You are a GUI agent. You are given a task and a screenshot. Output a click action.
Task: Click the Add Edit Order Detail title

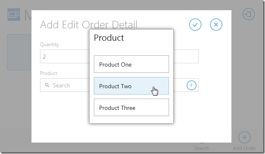coord(88,25)
